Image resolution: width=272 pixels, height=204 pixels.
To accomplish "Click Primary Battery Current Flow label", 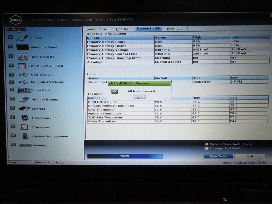I will point(112,54).
